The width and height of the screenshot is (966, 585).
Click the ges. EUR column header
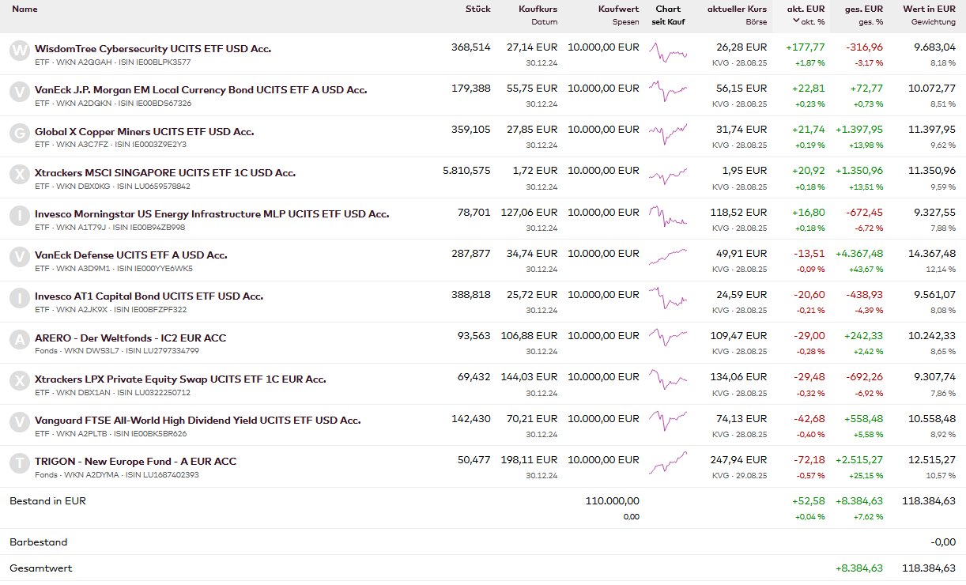863,9
